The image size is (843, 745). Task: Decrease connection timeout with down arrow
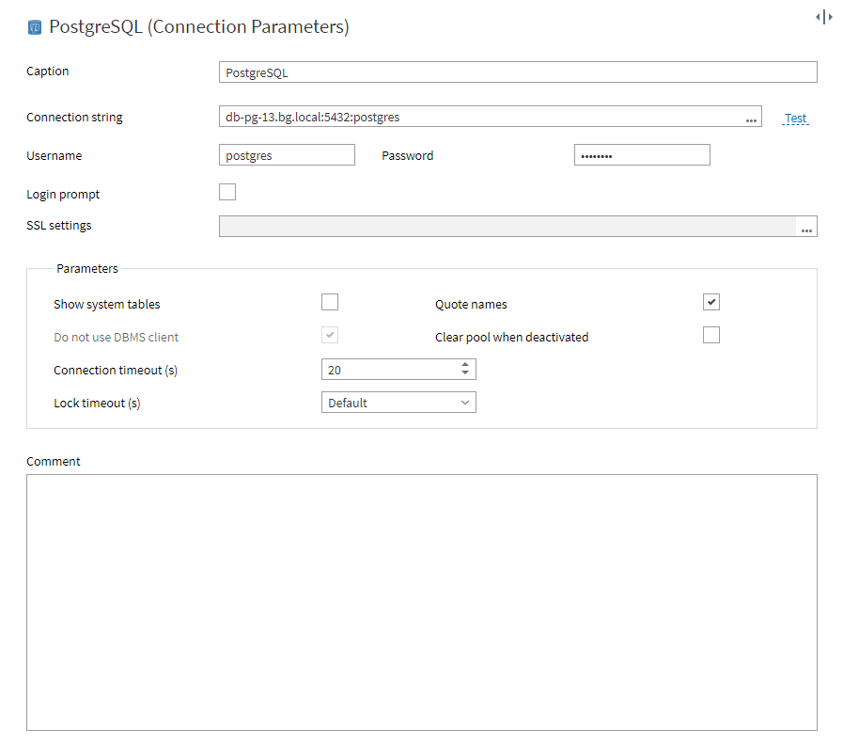tap(465, 373)
